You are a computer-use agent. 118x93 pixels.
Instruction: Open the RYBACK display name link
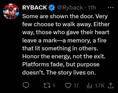point(35,7)
